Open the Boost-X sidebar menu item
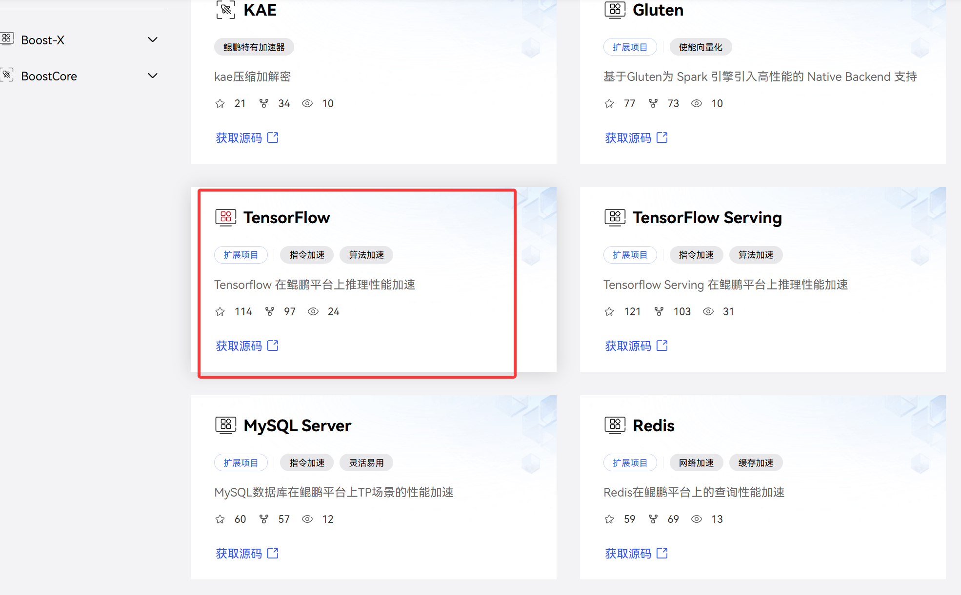This screenshot has width=961, height=595. [x=43, y=40]
